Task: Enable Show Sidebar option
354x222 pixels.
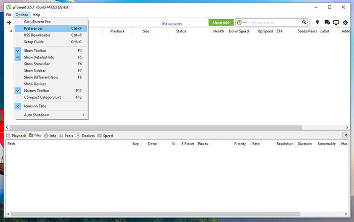Action: 51,70
